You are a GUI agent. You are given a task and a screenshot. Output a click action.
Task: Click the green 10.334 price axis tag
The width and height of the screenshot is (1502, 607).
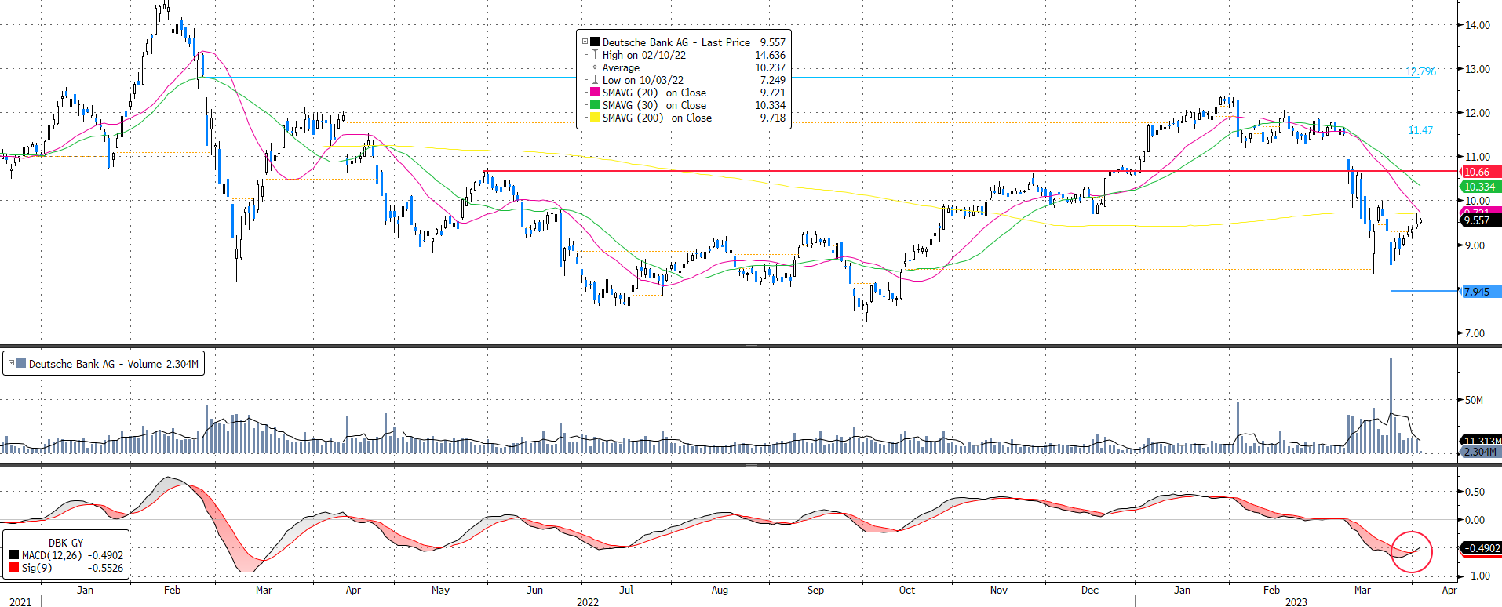(1480, 187)
